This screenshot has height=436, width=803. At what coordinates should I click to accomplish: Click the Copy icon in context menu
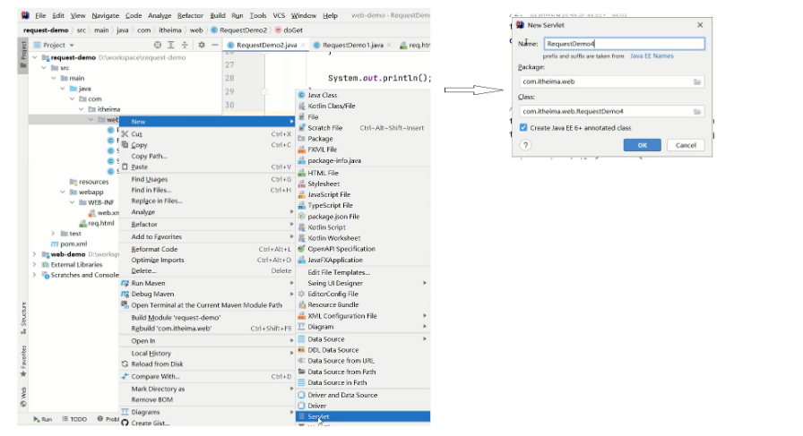[x=125, y=145]
